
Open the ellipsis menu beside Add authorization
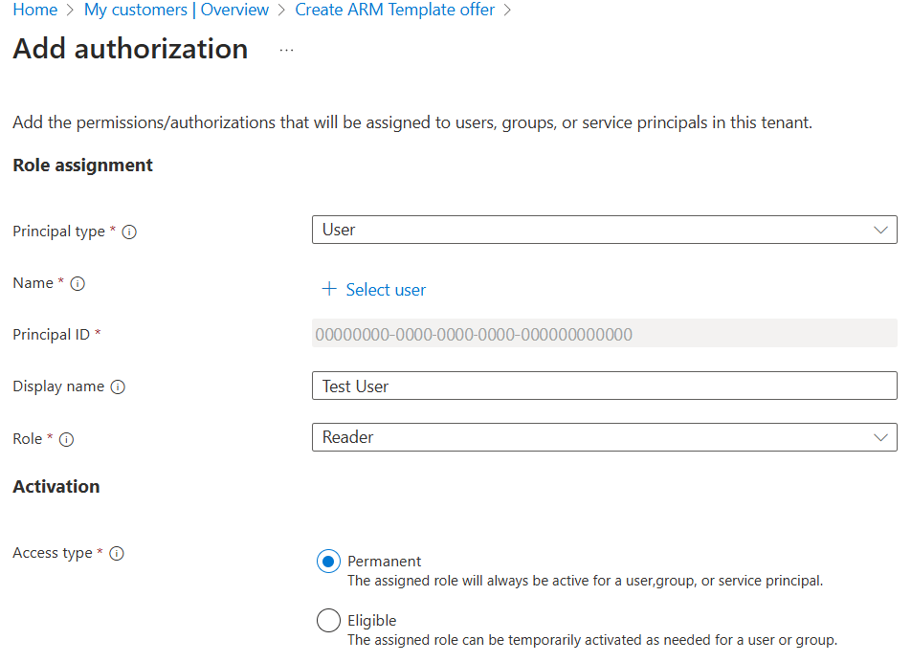pos(285,51)
